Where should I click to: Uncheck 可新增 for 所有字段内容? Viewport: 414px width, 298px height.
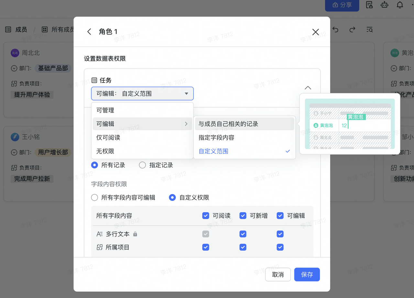243,216
